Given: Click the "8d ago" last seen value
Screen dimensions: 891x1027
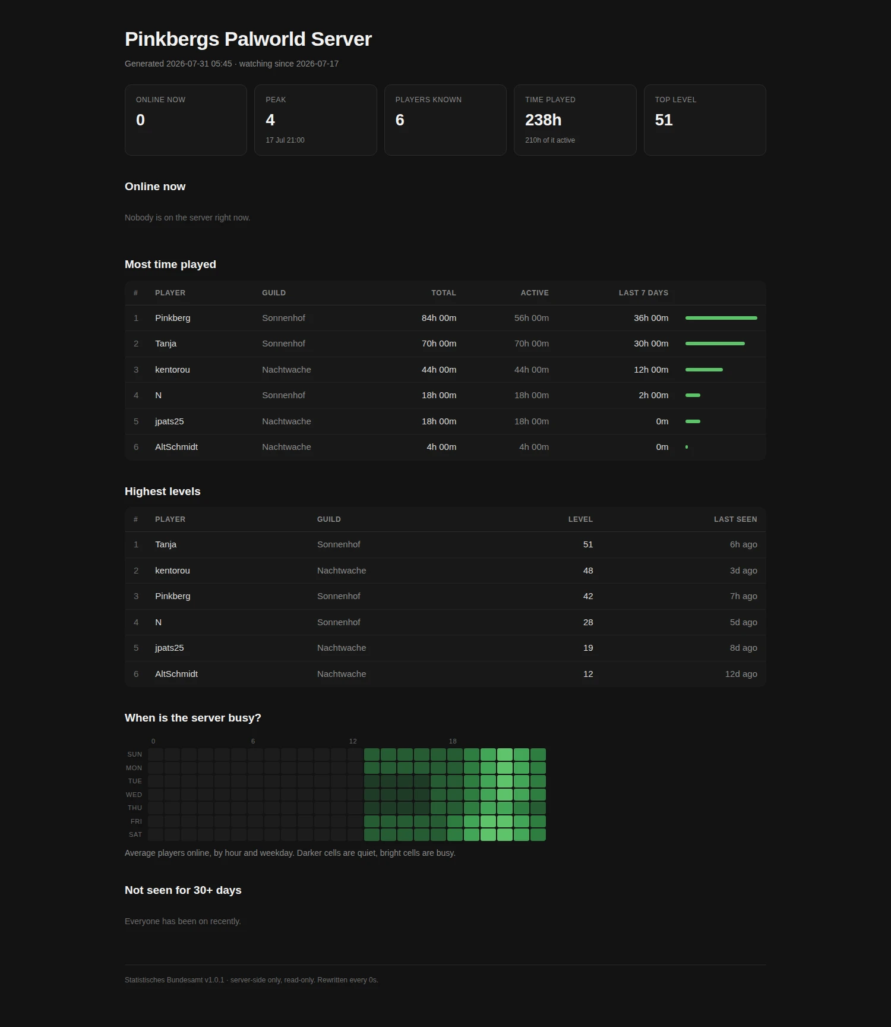Looking at the screenshot, I should (744, 648).
